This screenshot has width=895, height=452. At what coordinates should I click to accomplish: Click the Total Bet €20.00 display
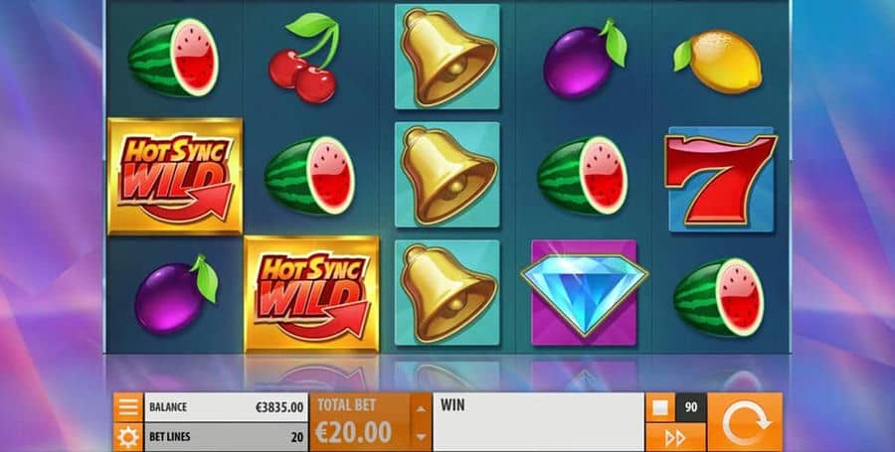(x=360, y=422)
